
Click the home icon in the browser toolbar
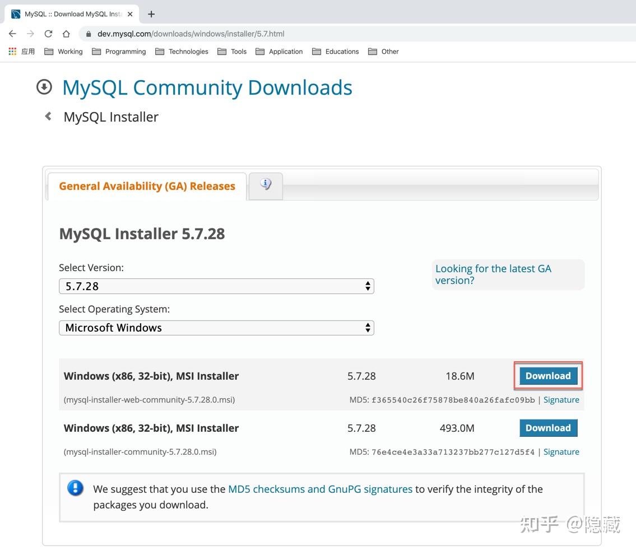(x=66, y=34)
